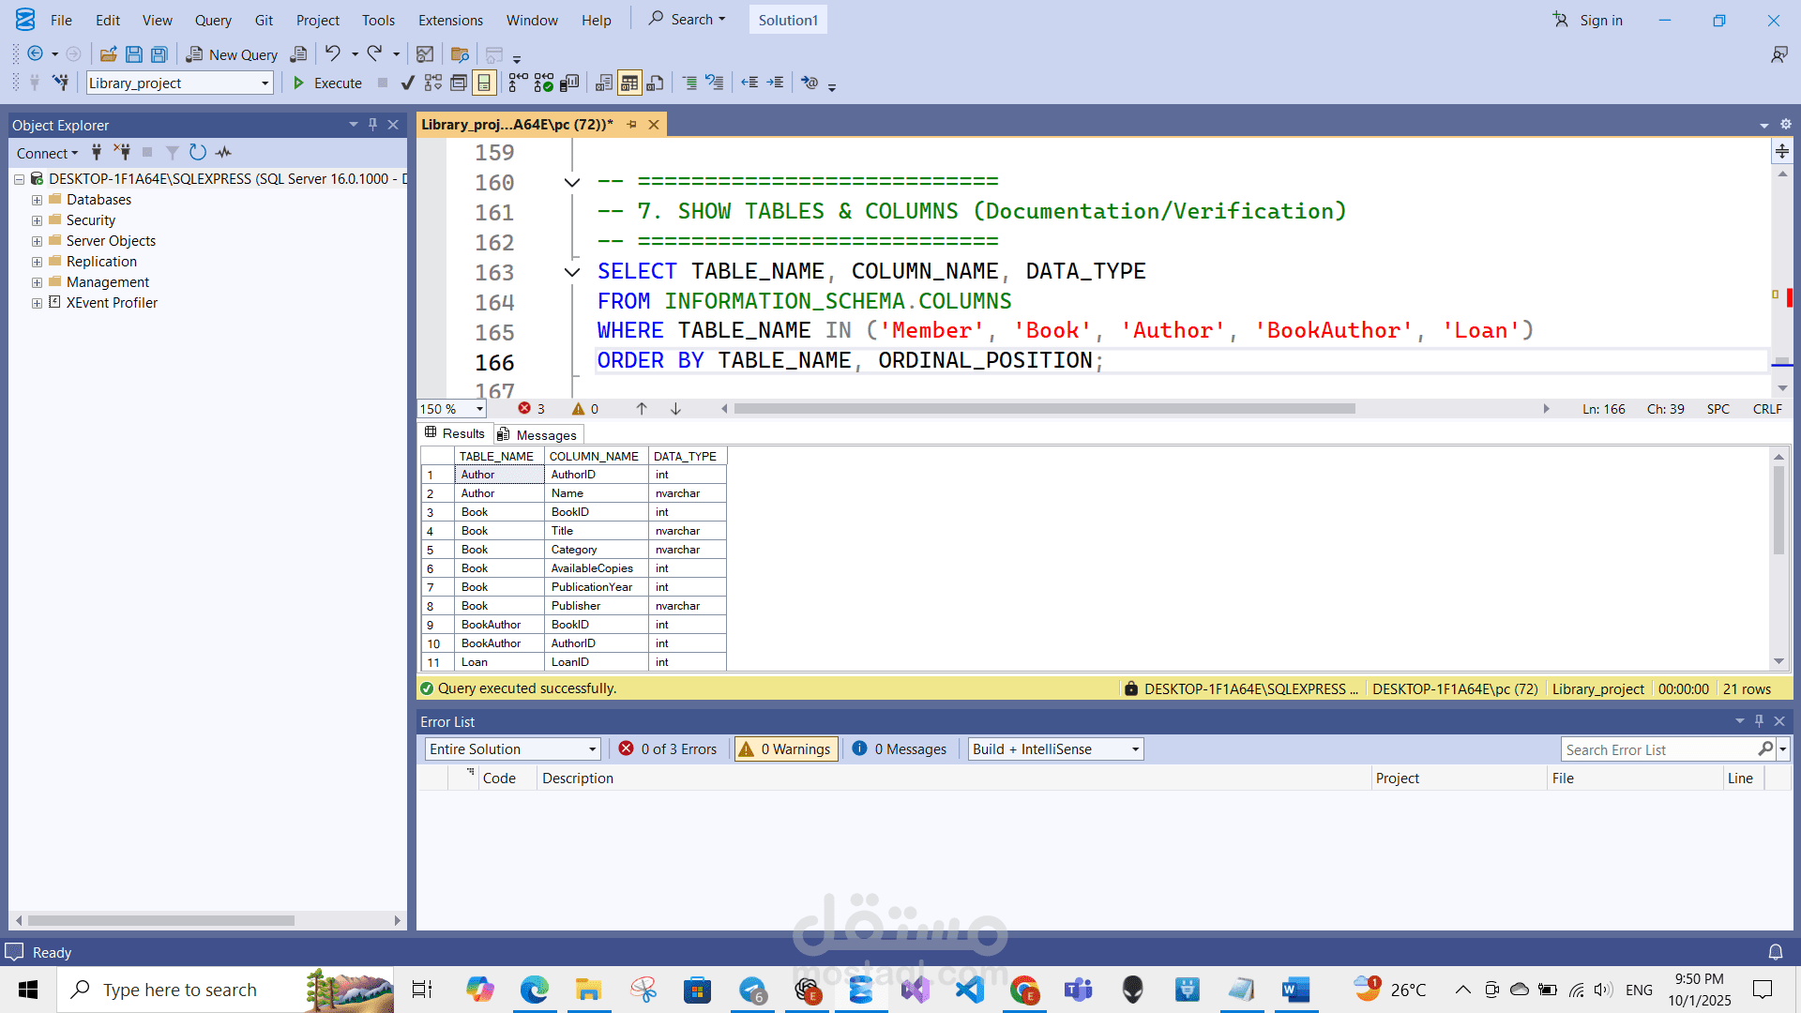Click Sign in at top right

point(1587,20)
